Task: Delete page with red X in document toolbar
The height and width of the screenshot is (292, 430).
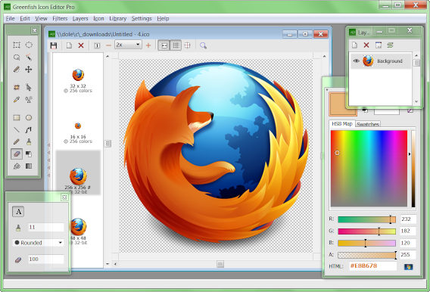Action: [x=81, y=45]
